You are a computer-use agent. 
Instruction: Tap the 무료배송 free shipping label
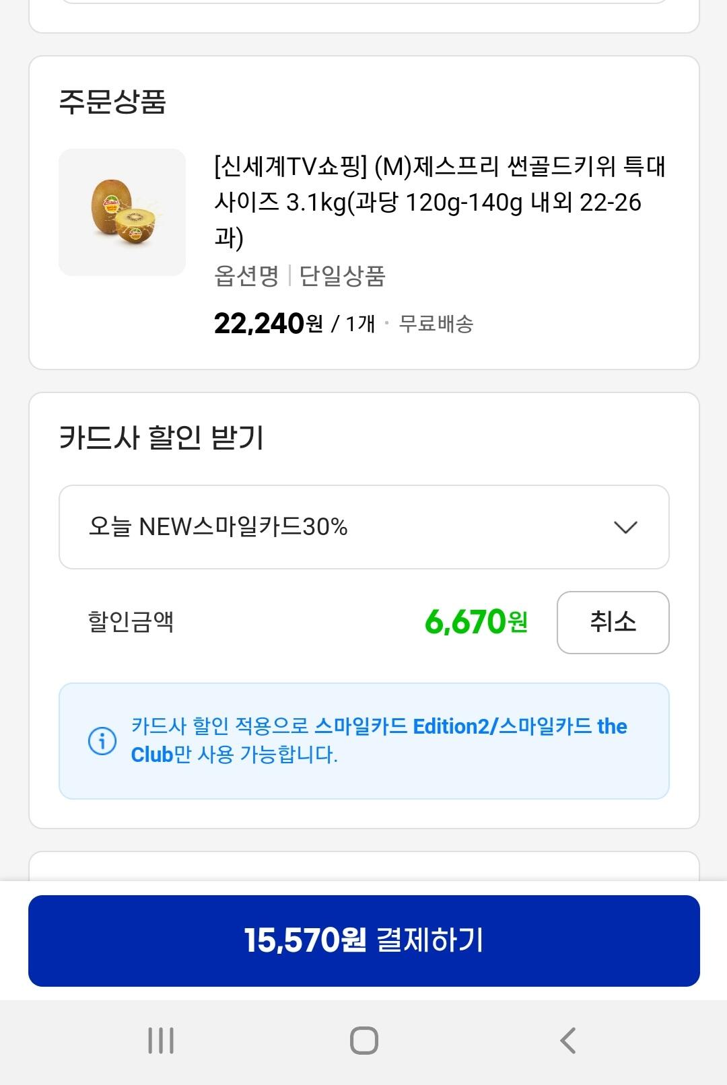436,324
